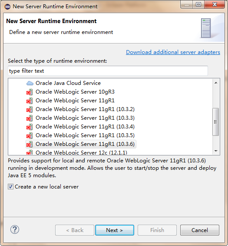Click the icon for WebLogic 11gR1 (10.3.4)
This screenshot has width=228, height=246.
[30, 127]
